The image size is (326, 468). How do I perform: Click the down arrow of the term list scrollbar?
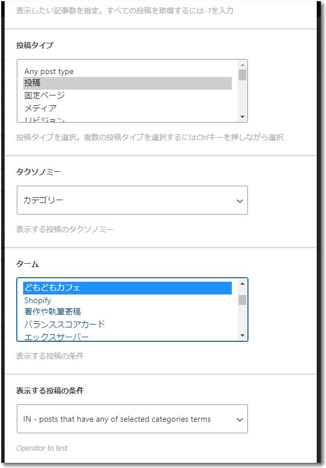pyautogui.click(x=242, y=336)
